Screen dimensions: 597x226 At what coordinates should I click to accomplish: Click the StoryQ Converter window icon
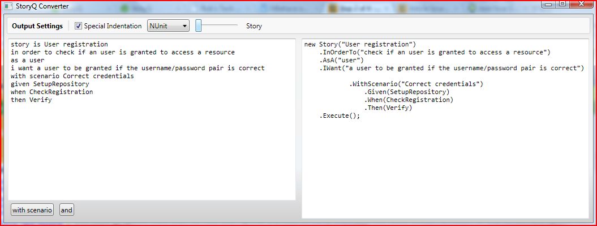point(8,6)
